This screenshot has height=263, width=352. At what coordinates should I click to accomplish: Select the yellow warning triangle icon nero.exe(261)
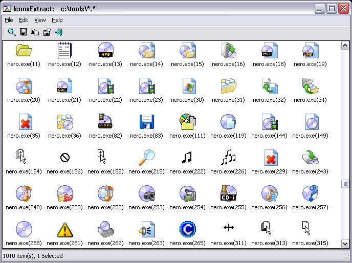point(64,230)
